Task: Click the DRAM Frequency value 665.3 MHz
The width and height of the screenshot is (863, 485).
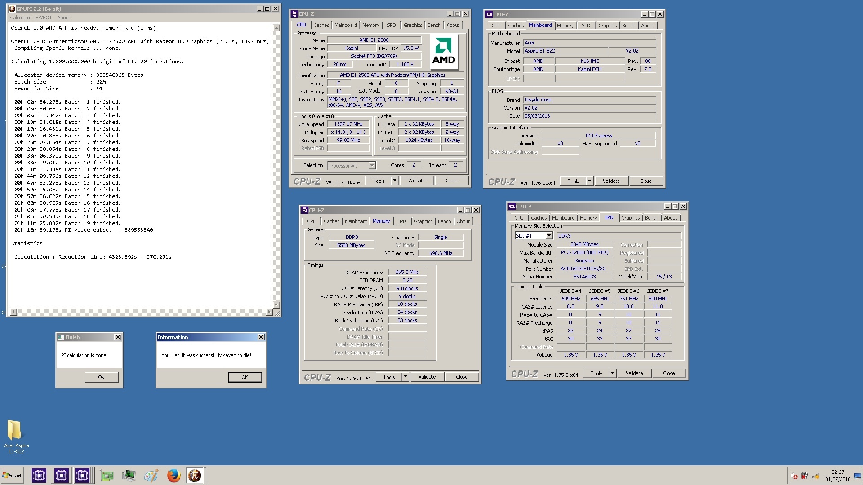Action: pyautogui.click(x=407, y=272)
